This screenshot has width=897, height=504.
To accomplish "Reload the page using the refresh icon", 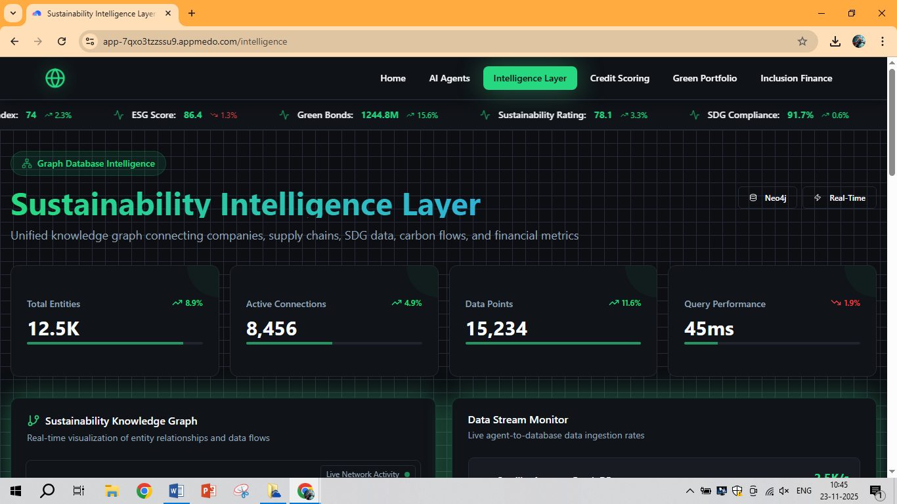I will point(62,41).
